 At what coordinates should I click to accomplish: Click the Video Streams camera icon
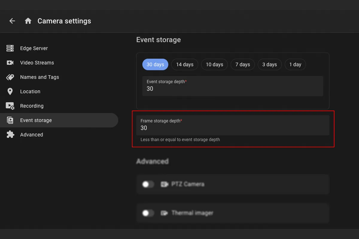[x=10, y=63]
